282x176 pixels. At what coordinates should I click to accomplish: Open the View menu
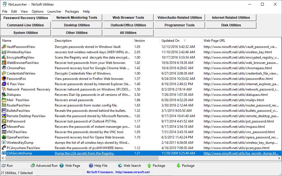24,11
